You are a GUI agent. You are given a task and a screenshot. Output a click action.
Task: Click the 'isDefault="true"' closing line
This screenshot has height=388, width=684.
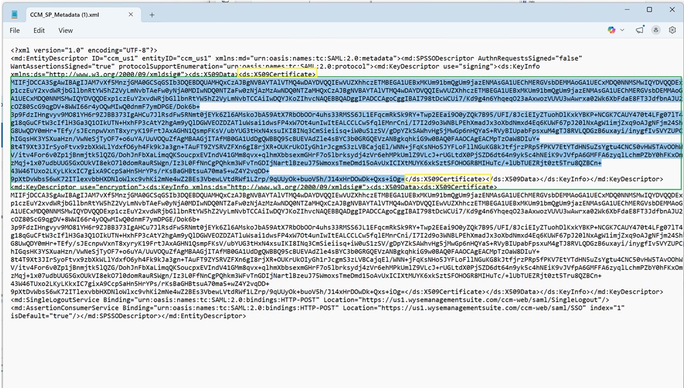point(128,316)
